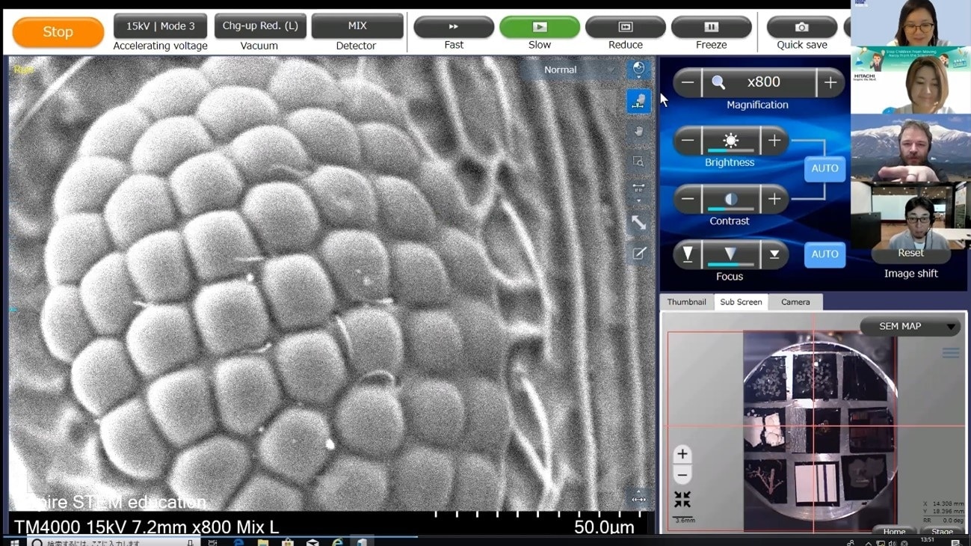Click the diagonal full-screen expand arrow

(638, 223)
